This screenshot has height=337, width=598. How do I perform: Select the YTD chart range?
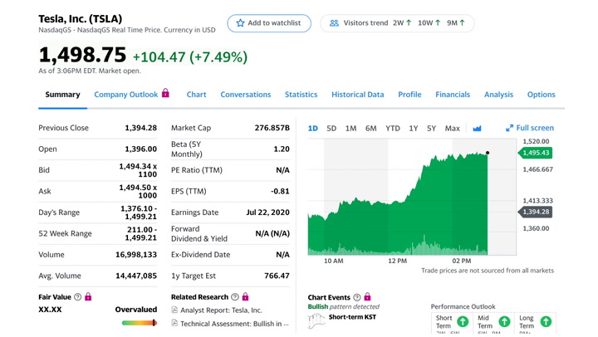392,129
